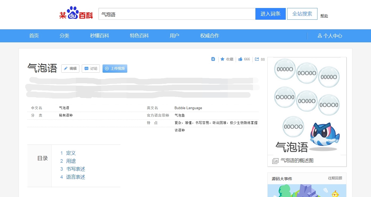
Task: Click the like count 666
Action: click(247, 59)
